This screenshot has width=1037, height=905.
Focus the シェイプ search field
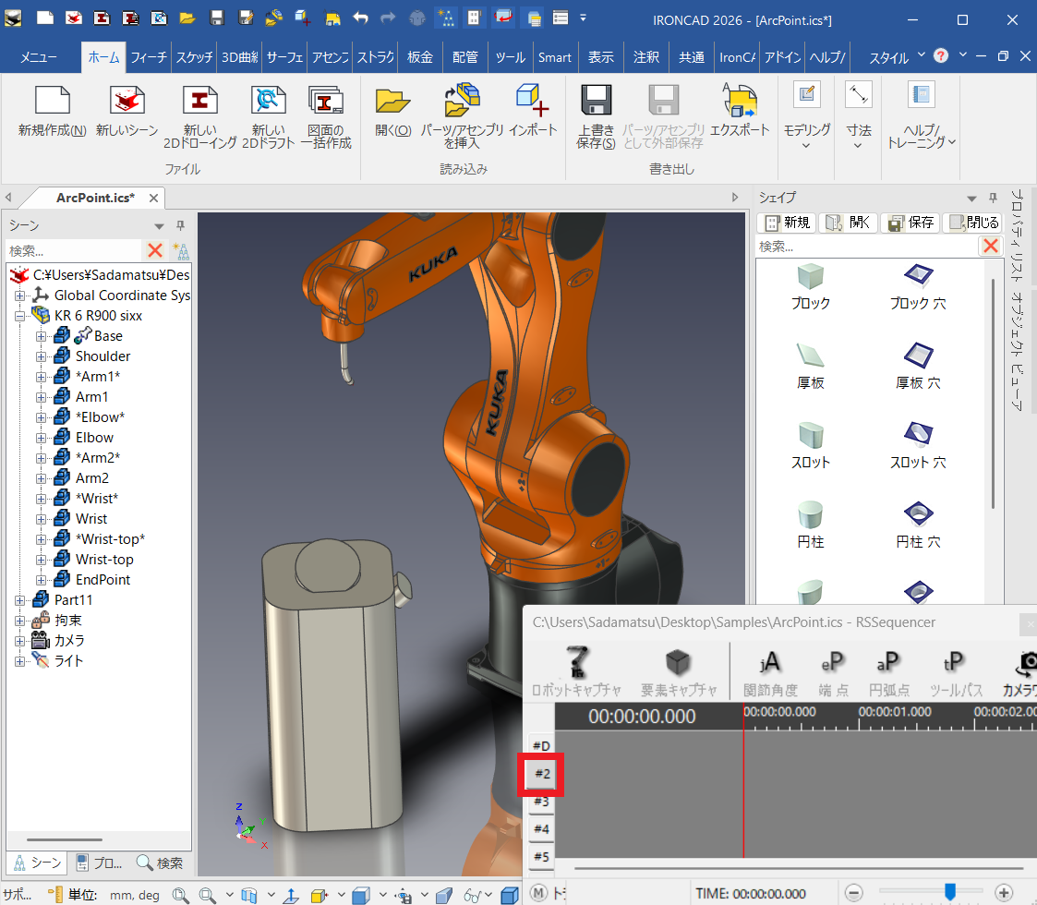[x=866, y=246]
